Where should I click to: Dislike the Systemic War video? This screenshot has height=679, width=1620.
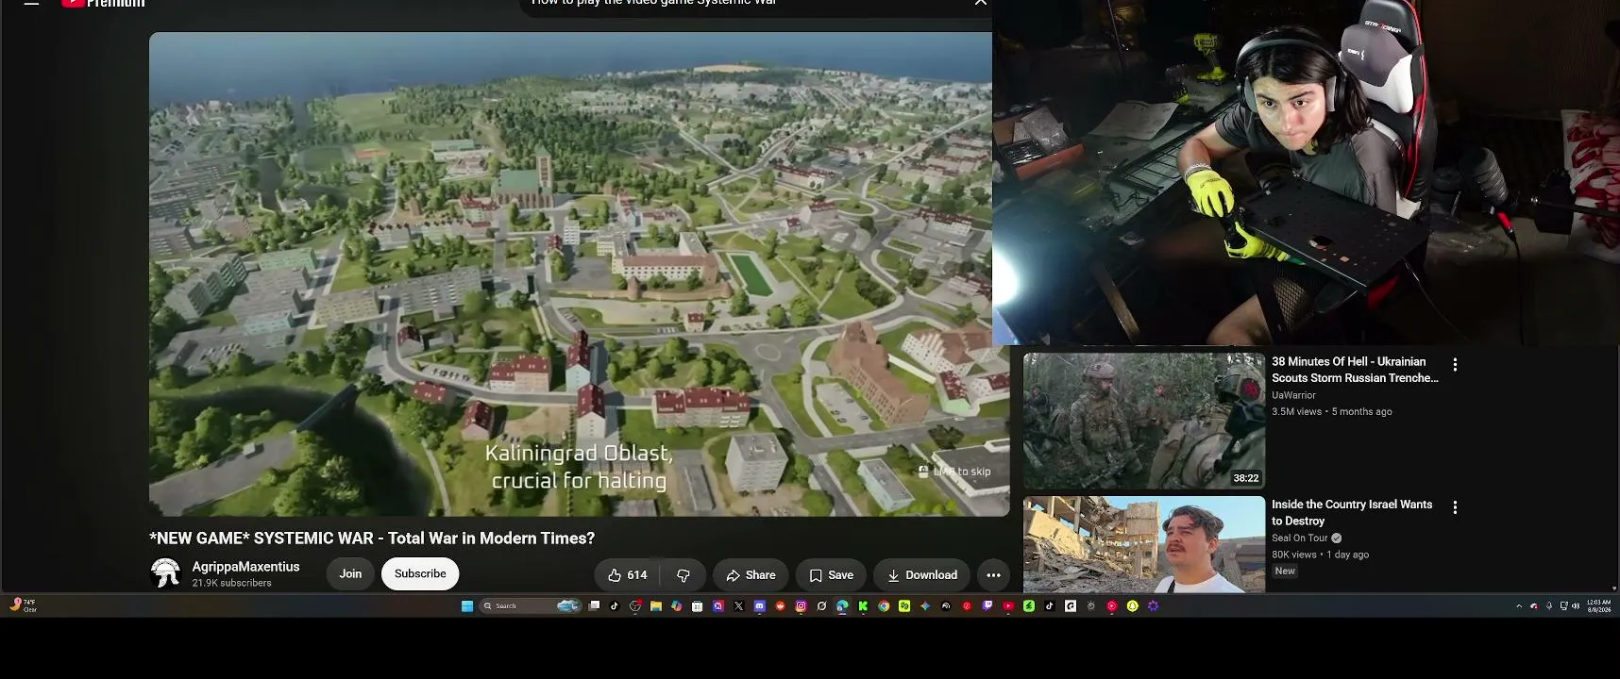[x=683, y=574]
